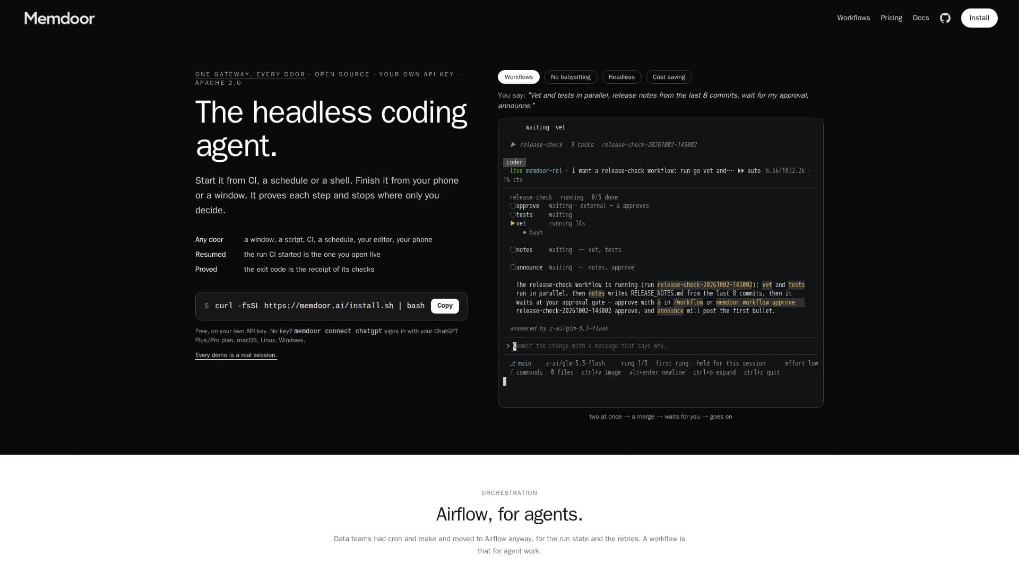Screen dimensions: 1019x573
Task: Click the main branch icon
Action: coord(513,363)
